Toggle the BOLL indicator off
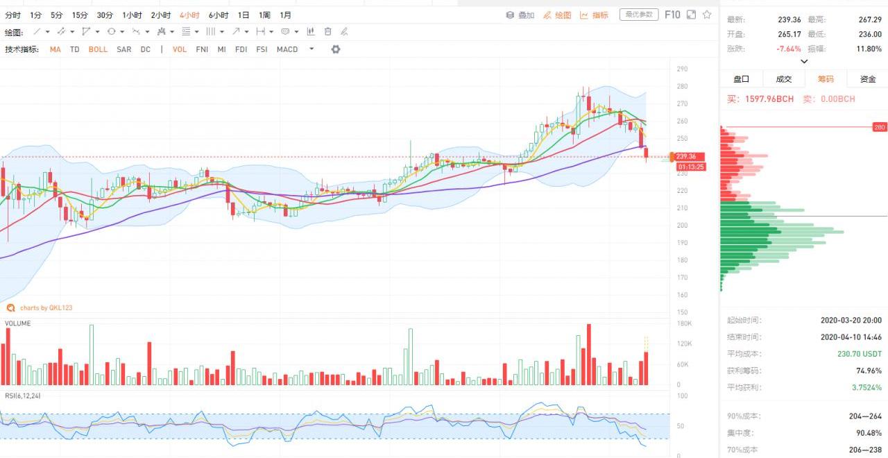This screenshot has height=458, width=888. 98,49
